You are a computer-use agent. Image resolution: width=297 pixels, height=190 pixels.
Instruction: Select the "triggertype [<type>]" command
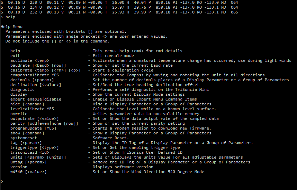click(35, 148)
